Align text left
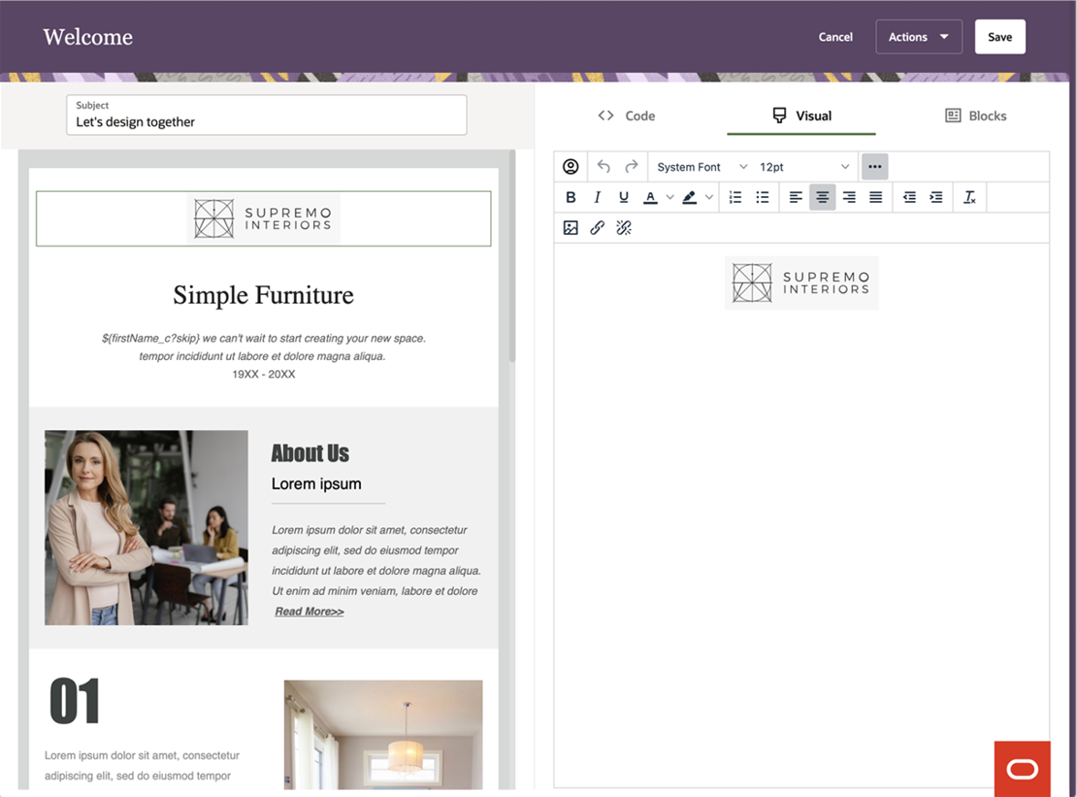This screenshot has height=797, width=1077. click(796, 197)
